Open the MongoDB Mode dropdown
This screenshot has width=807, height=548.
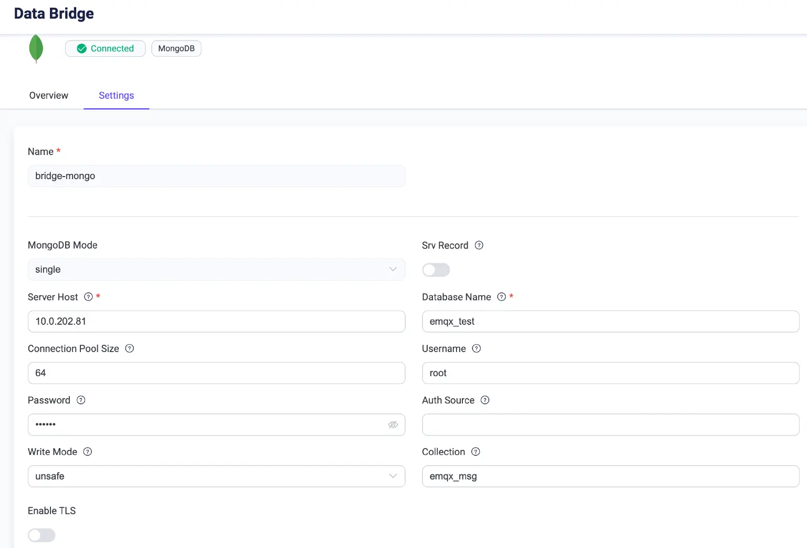(216, 270)
